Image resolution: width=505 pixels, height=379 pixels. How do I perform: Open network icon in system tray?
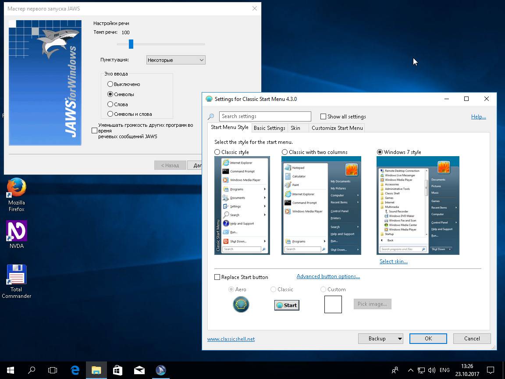tap(421, 370)
